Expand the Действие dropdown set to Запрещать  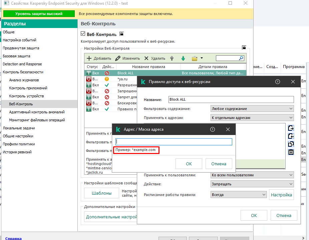pos(252,184)
